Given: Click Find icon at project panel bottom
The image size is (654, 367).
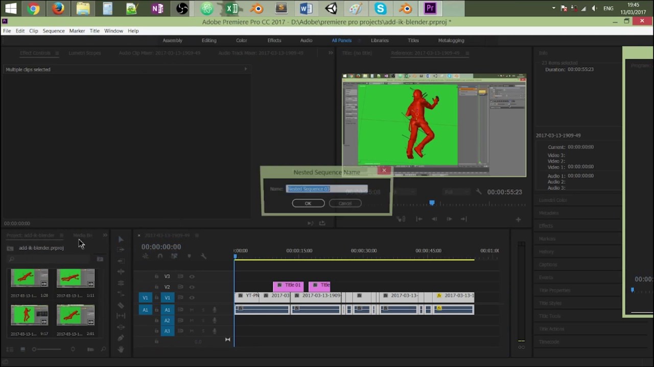Looking at the screenshot, I should pos(103,349).
